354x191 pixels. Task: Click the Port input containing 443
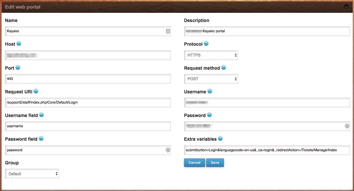[88, 79]
